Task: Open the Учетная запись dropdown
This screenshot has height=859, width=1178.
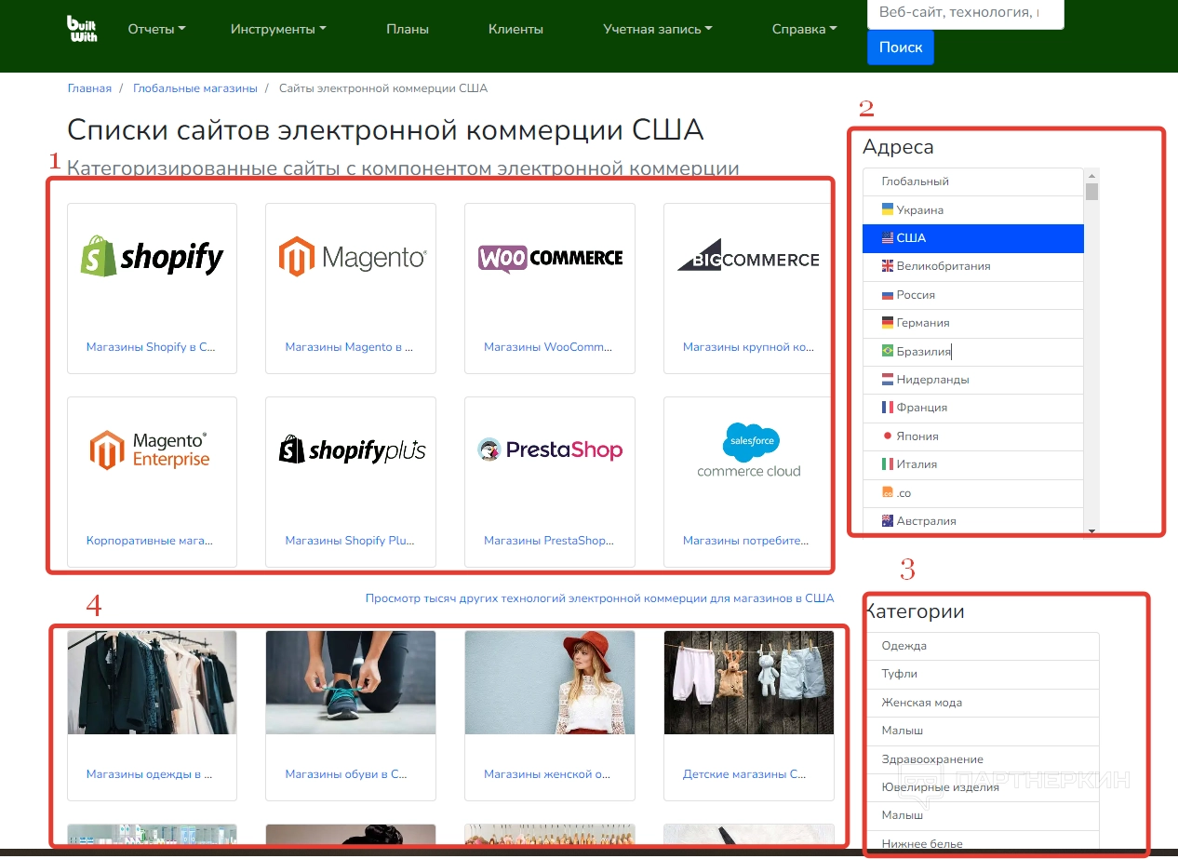Action: [x=657, y=29]
